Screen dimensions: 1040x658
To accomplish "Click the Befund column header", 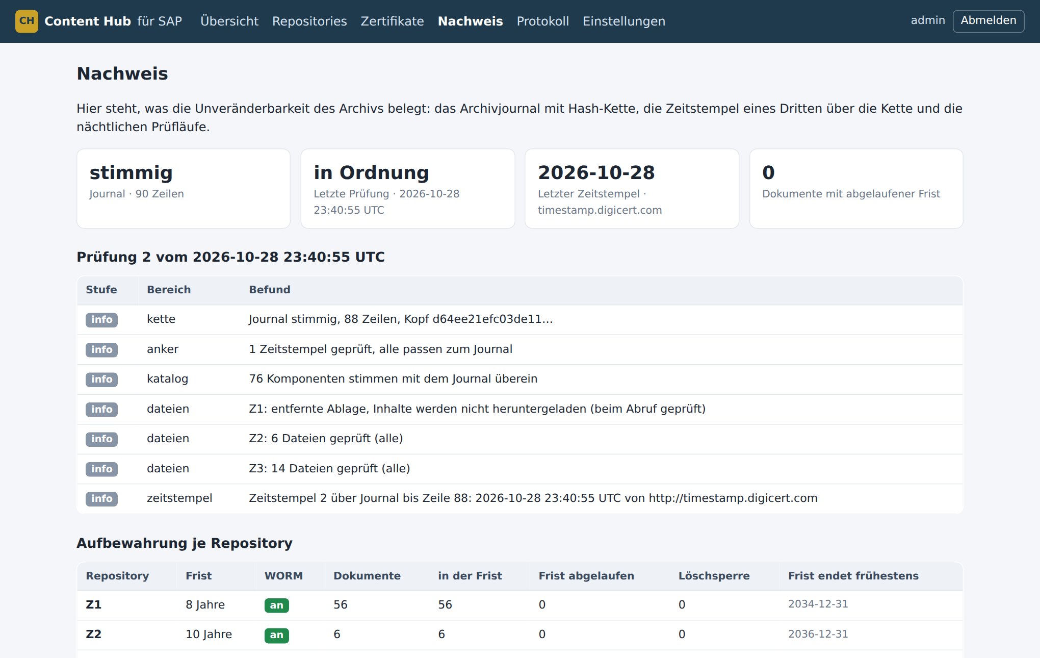I will tap(269, 290).
